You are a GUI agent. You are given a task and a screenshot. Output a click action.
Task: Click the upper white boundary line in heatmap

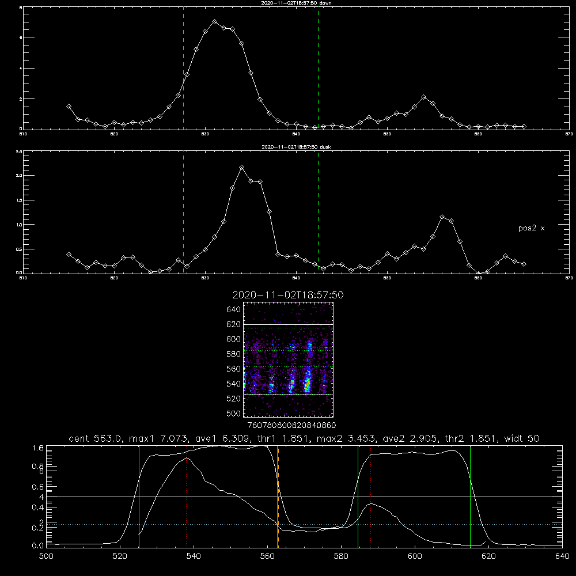click(x=289, y=324)
